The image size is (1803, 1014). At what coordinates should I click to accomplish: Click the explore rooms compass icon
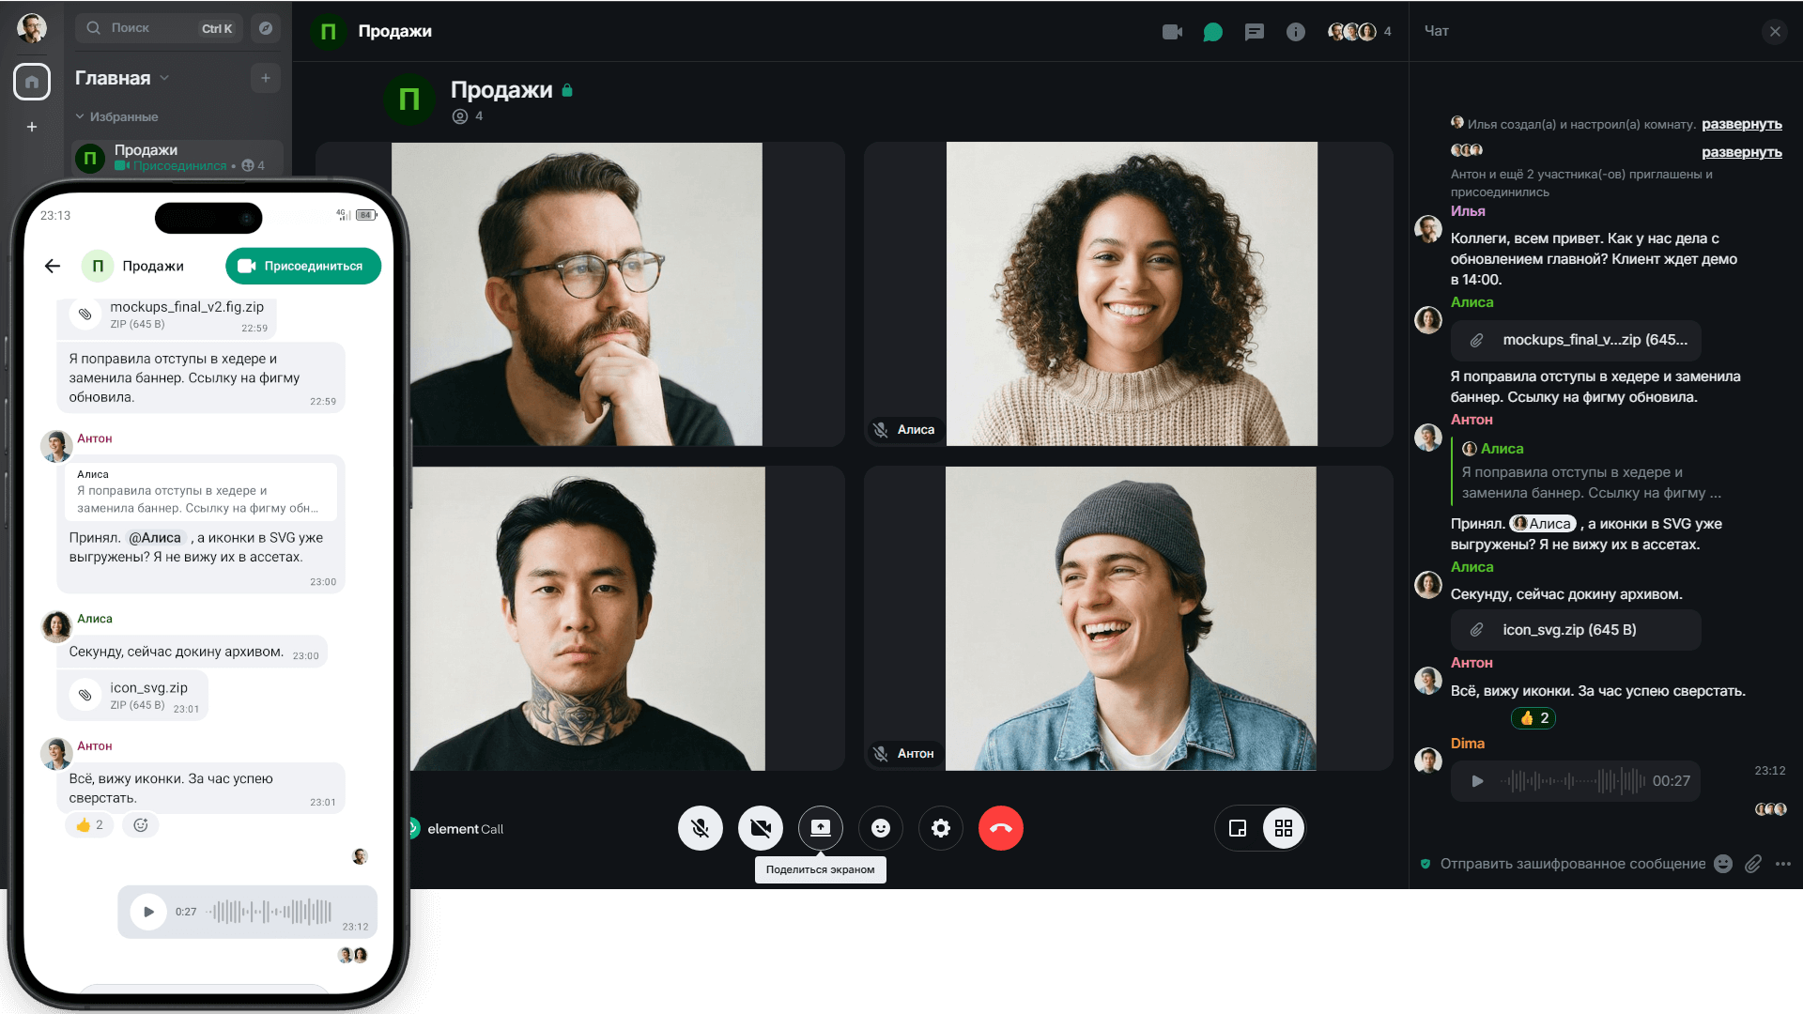266,28
